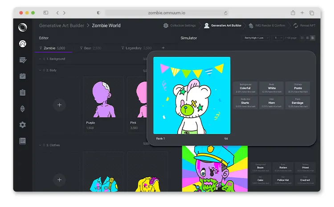Viewport: 334px width, 207px height.
Task: Click the Generative Art Builder breadcrumb link
Action: point(62,25)
